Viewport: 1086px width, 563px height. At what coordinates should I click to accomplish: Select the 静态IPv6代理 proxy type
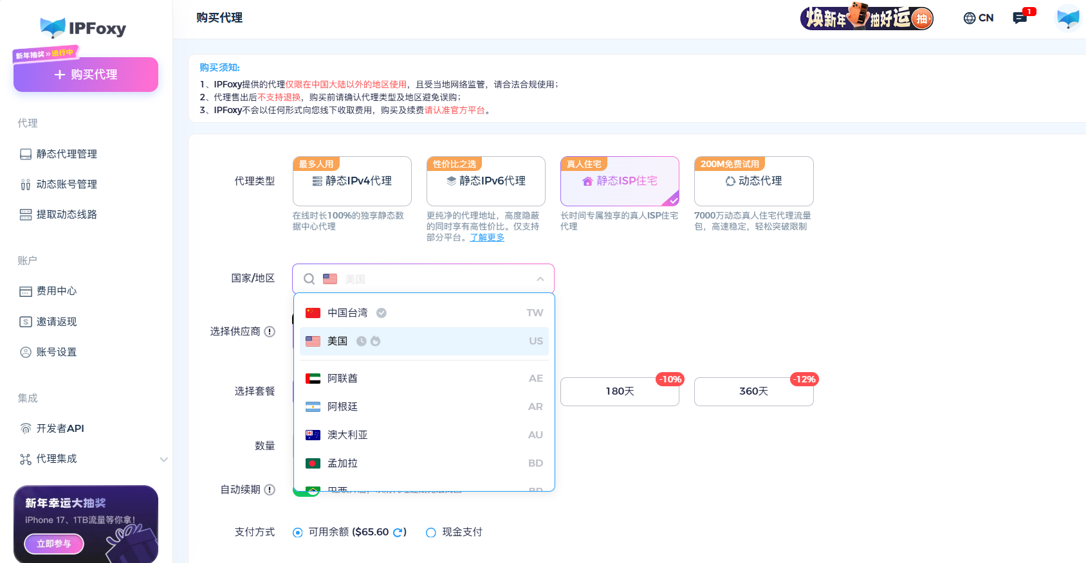(486, 181)
